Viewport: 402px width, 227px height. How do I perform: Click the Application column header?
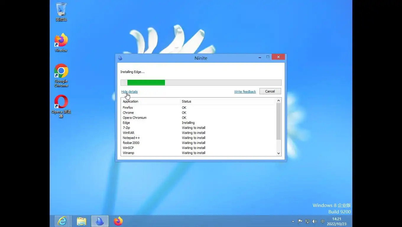pyautogui.click(x=150, y=101)
